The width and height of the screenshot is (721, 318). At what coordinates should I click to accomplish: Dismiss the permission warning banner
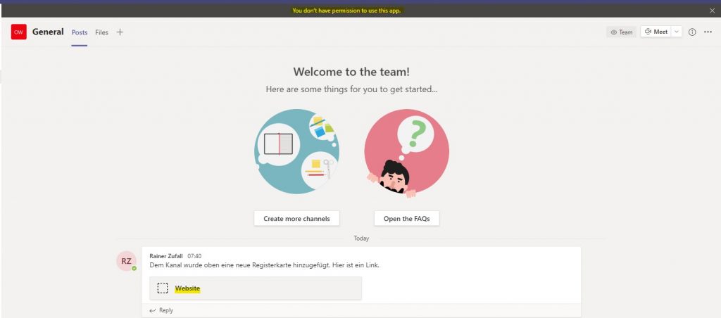712,11
